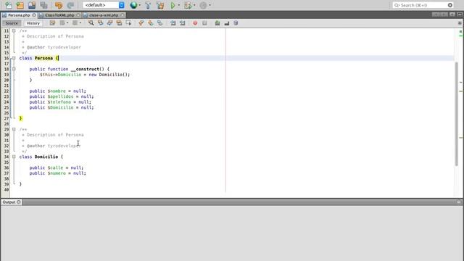Image resolution: width=464 pixels, height=261 pixels.
Task: Click the Clean and Build icon
Action: [160, 5]
